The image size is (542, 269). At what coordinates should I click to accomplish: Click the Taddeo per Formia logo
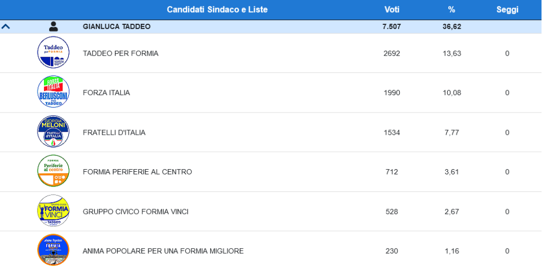pos(53,53)
